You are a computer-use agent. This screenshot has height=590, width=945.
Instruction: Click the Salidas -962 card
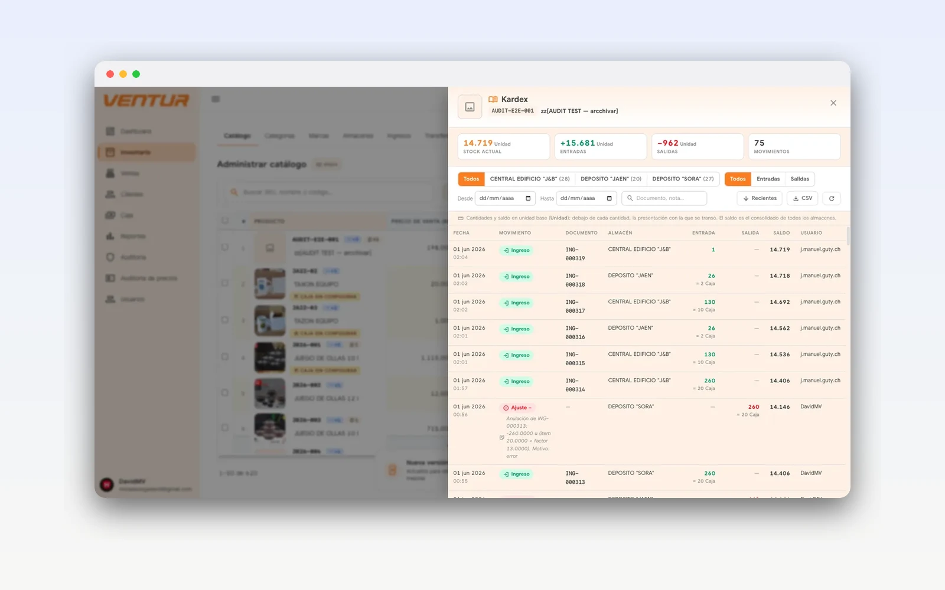pyautogui.click(x=698, y=146)
